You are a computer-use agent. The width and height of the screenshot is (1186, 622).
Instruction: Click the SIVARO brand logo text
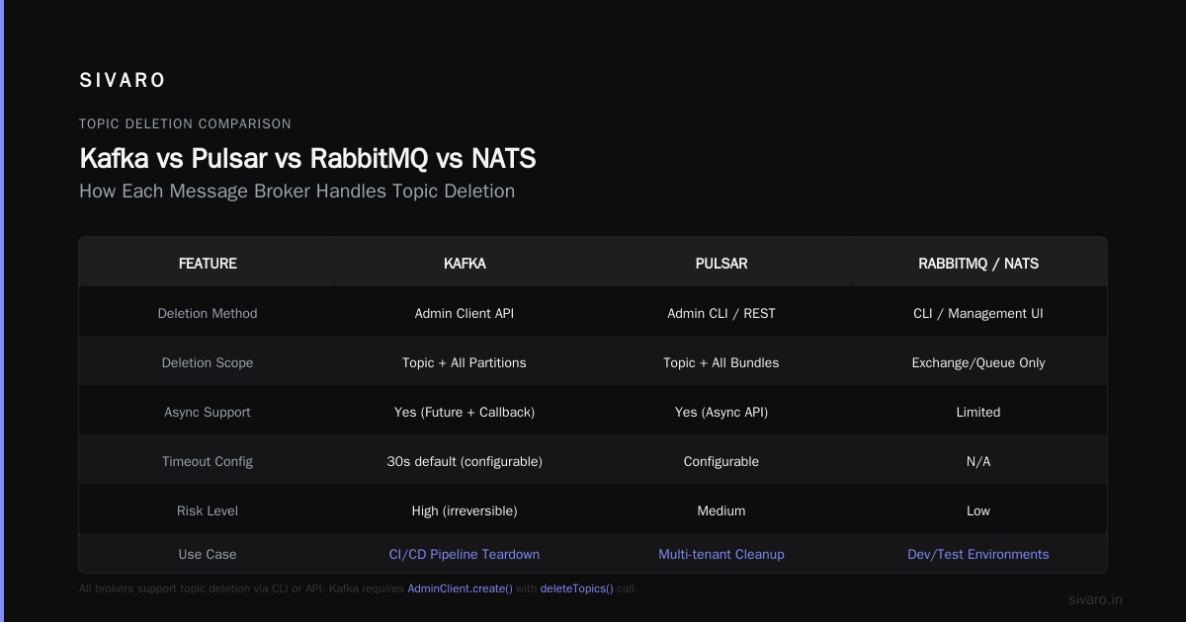(x=123, y=80)
